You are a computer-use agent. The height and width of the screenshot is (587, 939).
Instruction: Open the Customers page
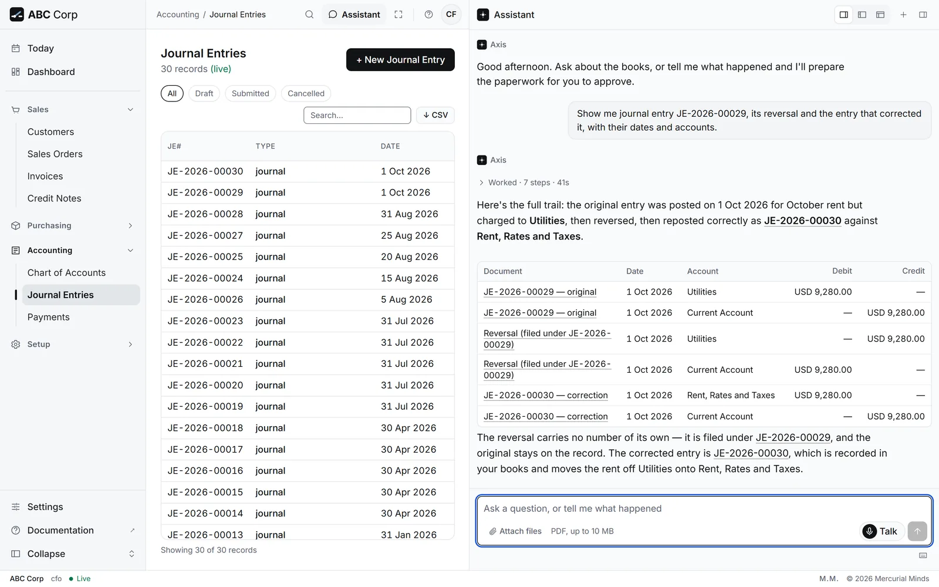tap(80, 131)
